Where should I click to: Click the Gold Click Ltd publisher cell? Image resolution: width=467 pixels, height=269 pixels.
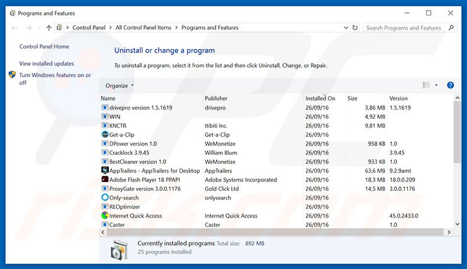click(x=222, y=189)
